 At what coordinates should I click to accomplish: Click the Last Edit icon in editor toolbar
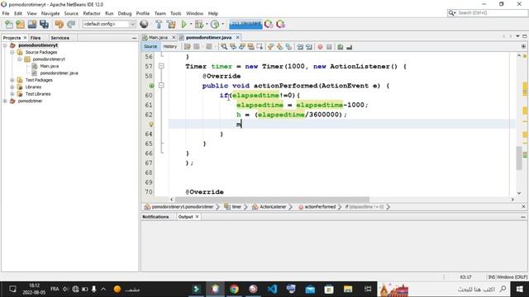pyautogui.click(x=188, y=47)
